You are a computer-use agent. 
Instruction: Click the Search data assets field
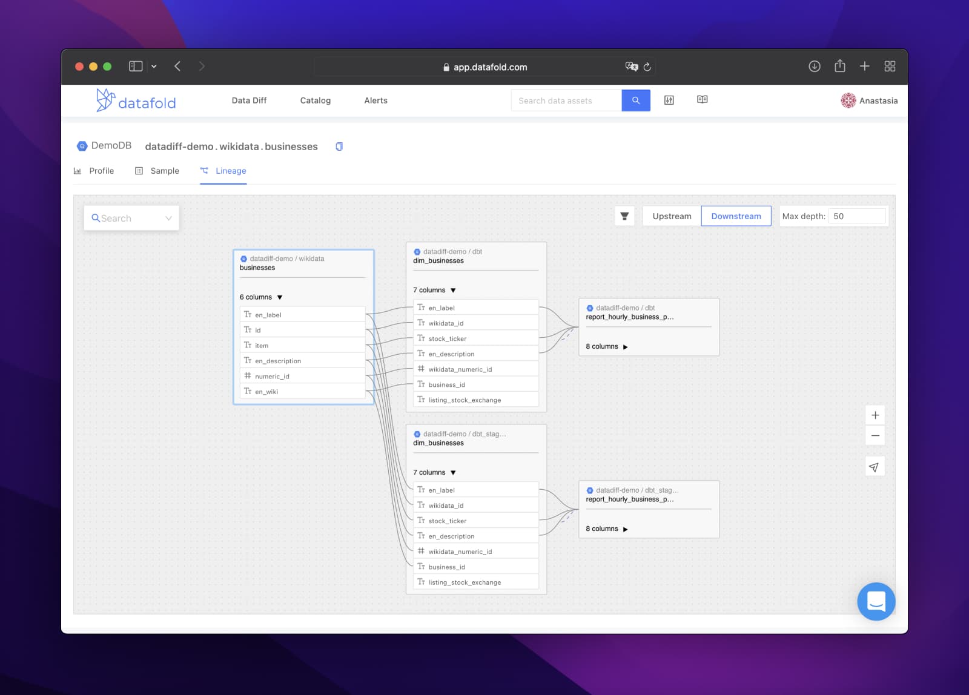tap(566, 100)
